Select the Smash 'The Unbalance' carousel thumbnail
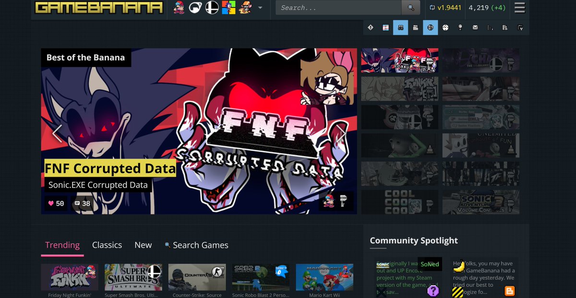Image resolution: width=576 pixels, height=298 pixels. point(480,60)
